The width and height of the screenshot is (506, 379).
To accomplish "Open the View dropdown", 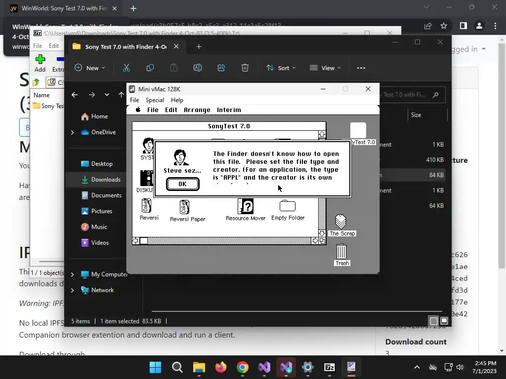I will pos(325,68).
